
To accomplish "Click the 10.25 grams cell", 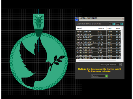I will [x=102, y=48].
